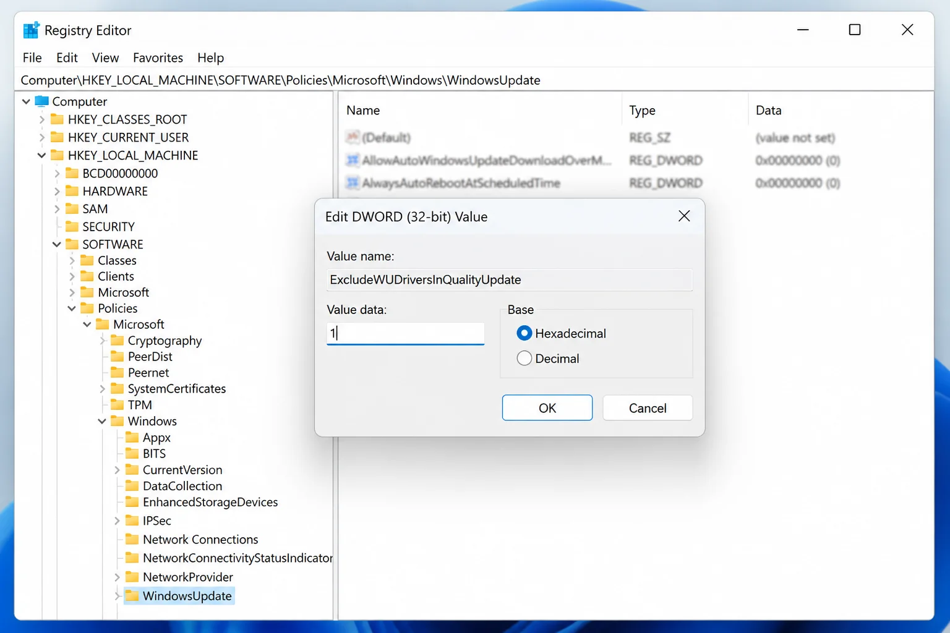950x633 pixels.
Task: Click the PeerDist folder icon
Action: pos(117,356)
